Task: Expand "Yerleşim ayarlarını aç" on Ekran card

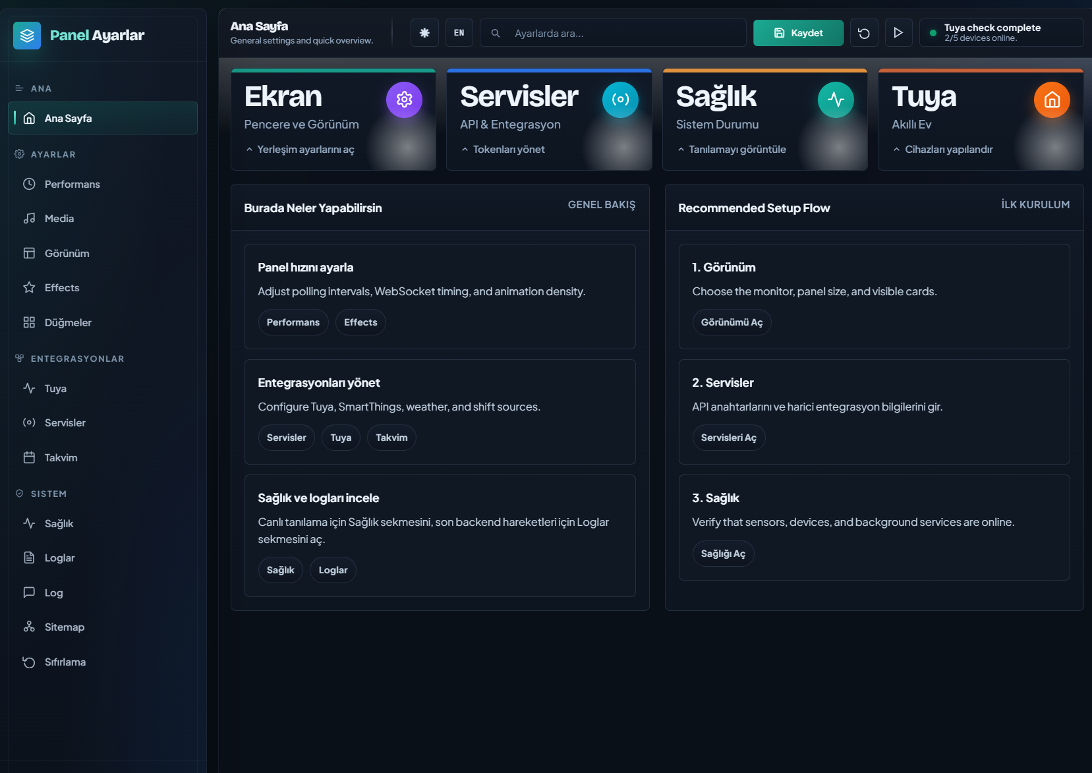Action: coord(300,150)
